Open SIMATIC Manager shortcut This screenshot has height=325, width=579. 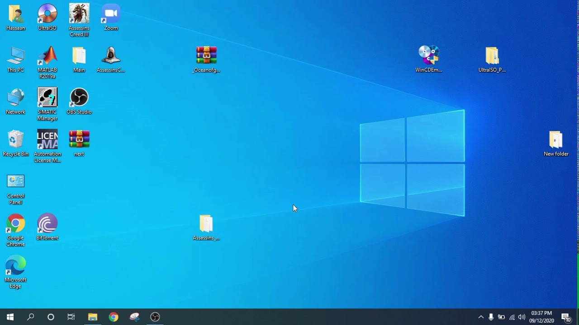(47, 104)
